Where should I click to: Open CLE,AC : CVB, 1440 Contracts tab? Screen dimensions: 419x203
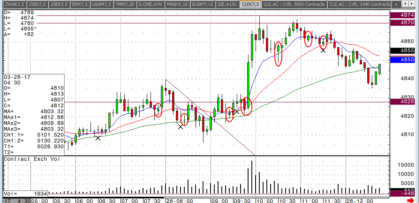tap(360, 4)
